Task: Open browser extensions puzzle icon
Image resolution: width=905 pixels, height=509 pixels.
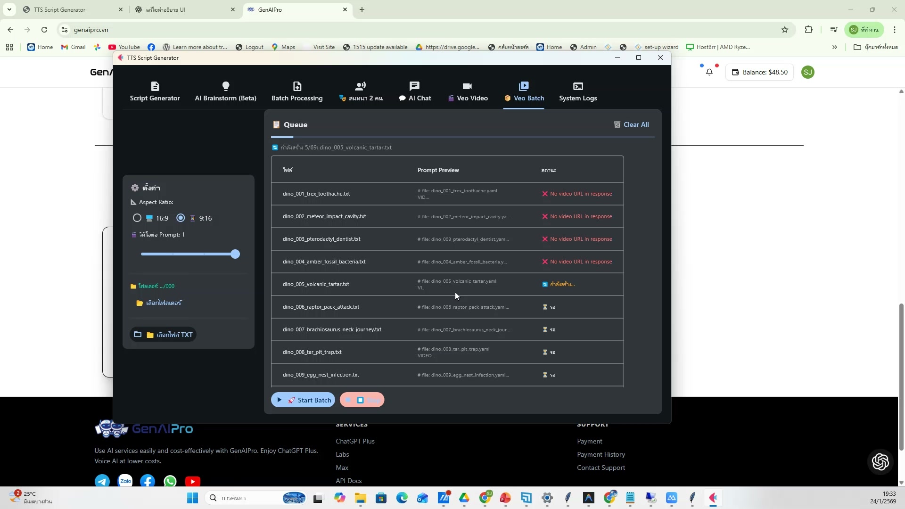Action: point(808,30)
